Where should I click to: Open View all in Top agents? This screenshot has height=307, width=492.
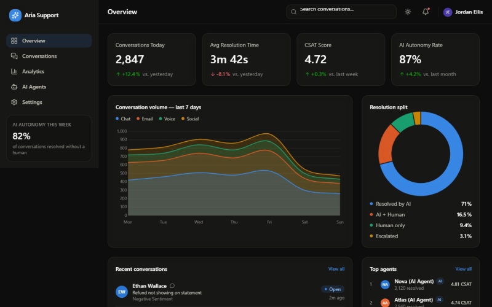tap(463, 269)
